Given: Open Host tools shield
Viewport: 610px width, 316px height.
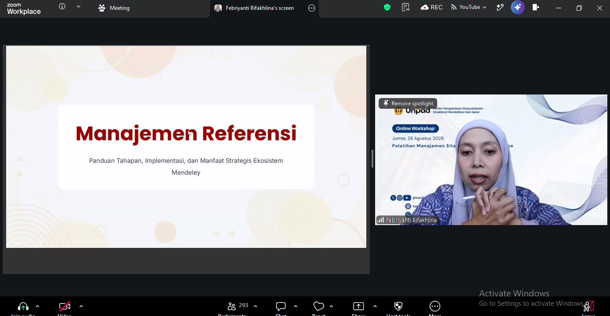Looking at the screenshot, I should pyautogui.click(x=398, y=308).
